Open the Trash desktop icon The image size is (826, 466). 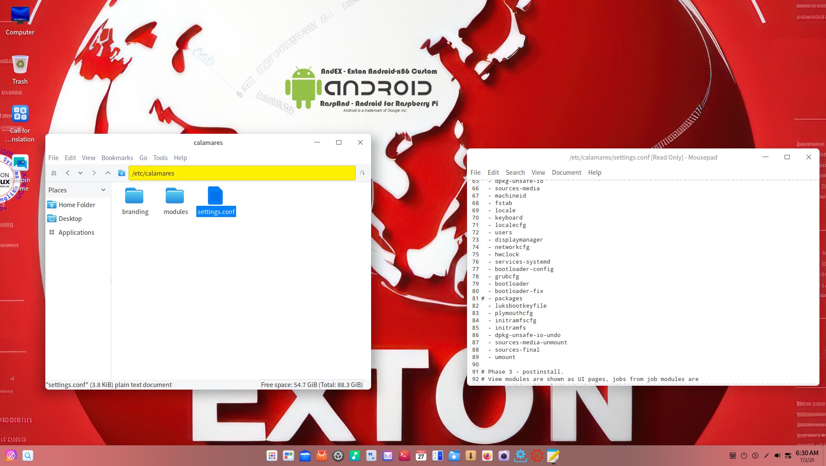point(20,69)
